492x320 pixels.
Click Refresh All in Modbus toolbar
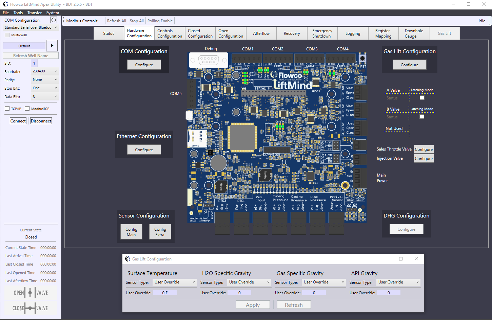[x=116, y=21]
